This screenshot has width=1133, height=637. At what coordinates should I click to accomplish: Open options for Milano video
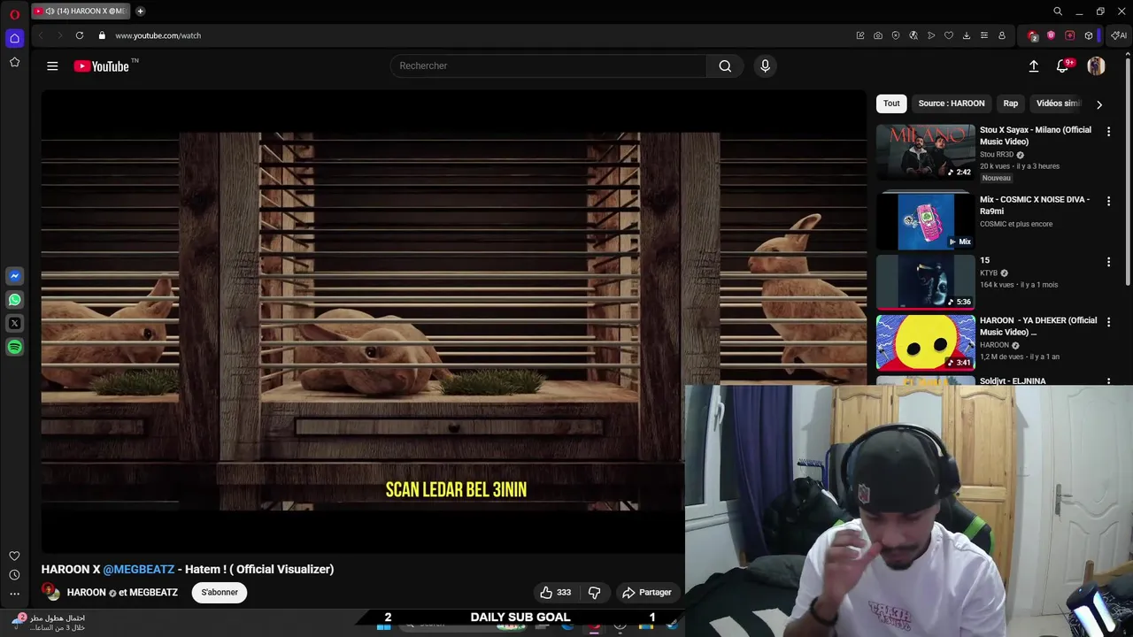pos(1108,131)
